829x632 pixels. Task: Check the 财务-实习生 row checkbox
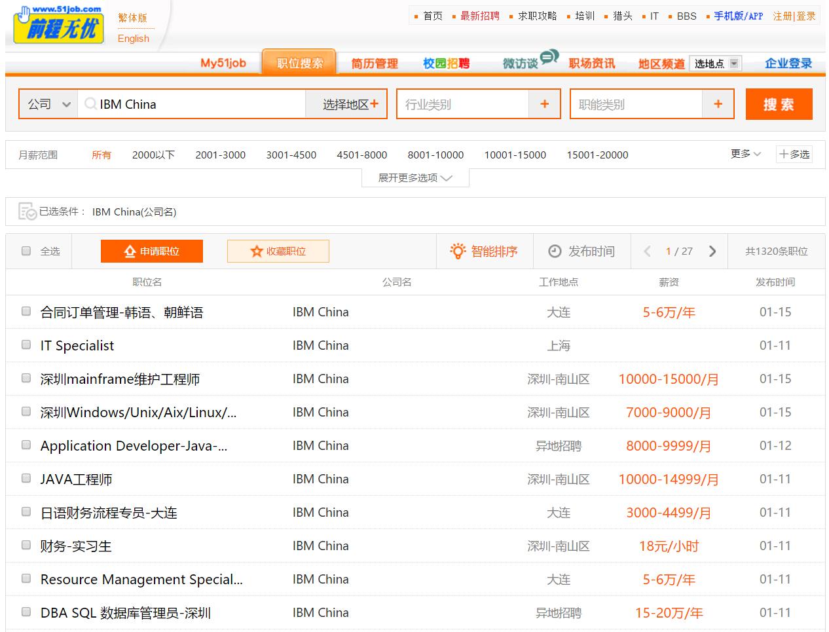pyautogui.click(x=26, y=545)
